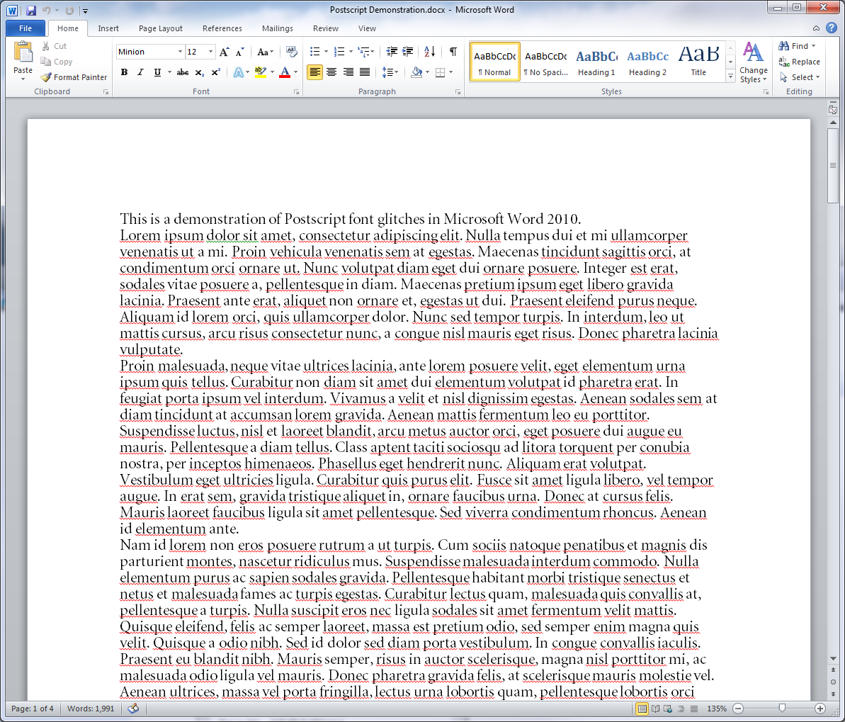Apply the Heading 1 style

[x=596, y=62]
